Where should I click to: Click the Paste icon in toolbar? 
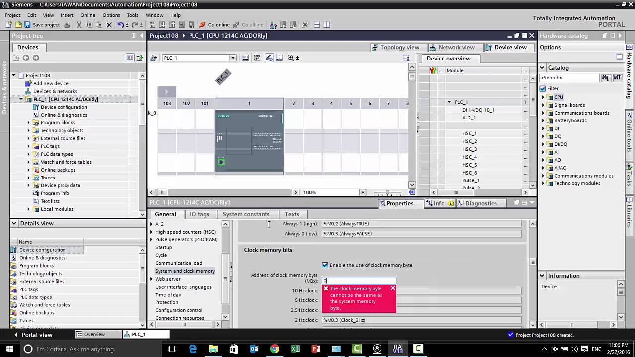tap(99, 25)
